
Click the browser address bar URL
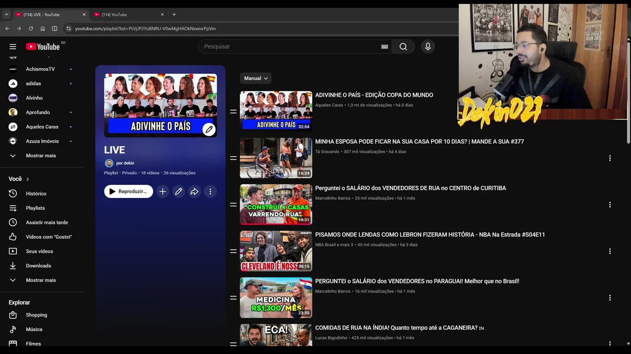[145, 29]
